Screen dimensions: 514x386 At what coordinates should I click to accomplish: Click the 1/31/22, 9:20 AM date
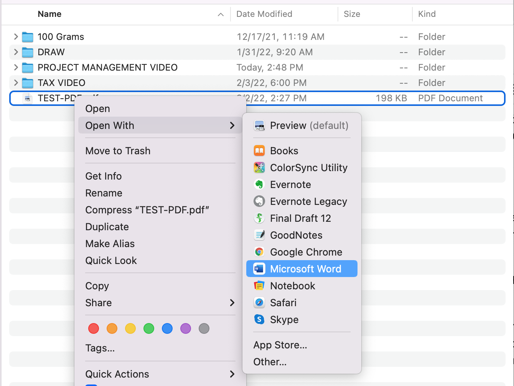click(275, 52)
